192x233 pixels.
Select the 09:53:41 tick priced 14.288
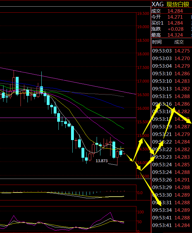[171, 218]
